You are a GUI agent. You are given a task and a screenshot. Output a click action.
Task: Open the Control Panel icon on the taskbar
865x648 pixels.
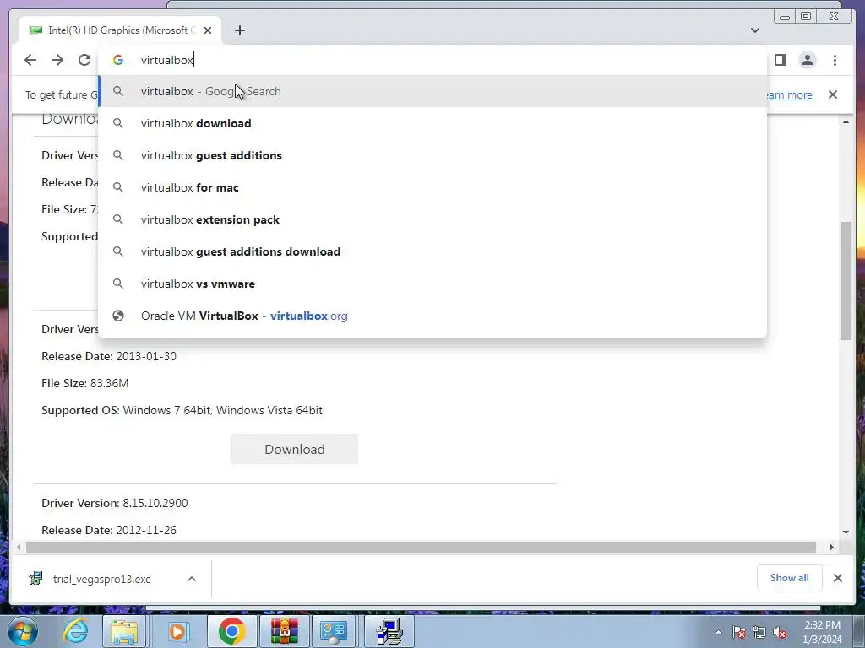tap(334, 631)
